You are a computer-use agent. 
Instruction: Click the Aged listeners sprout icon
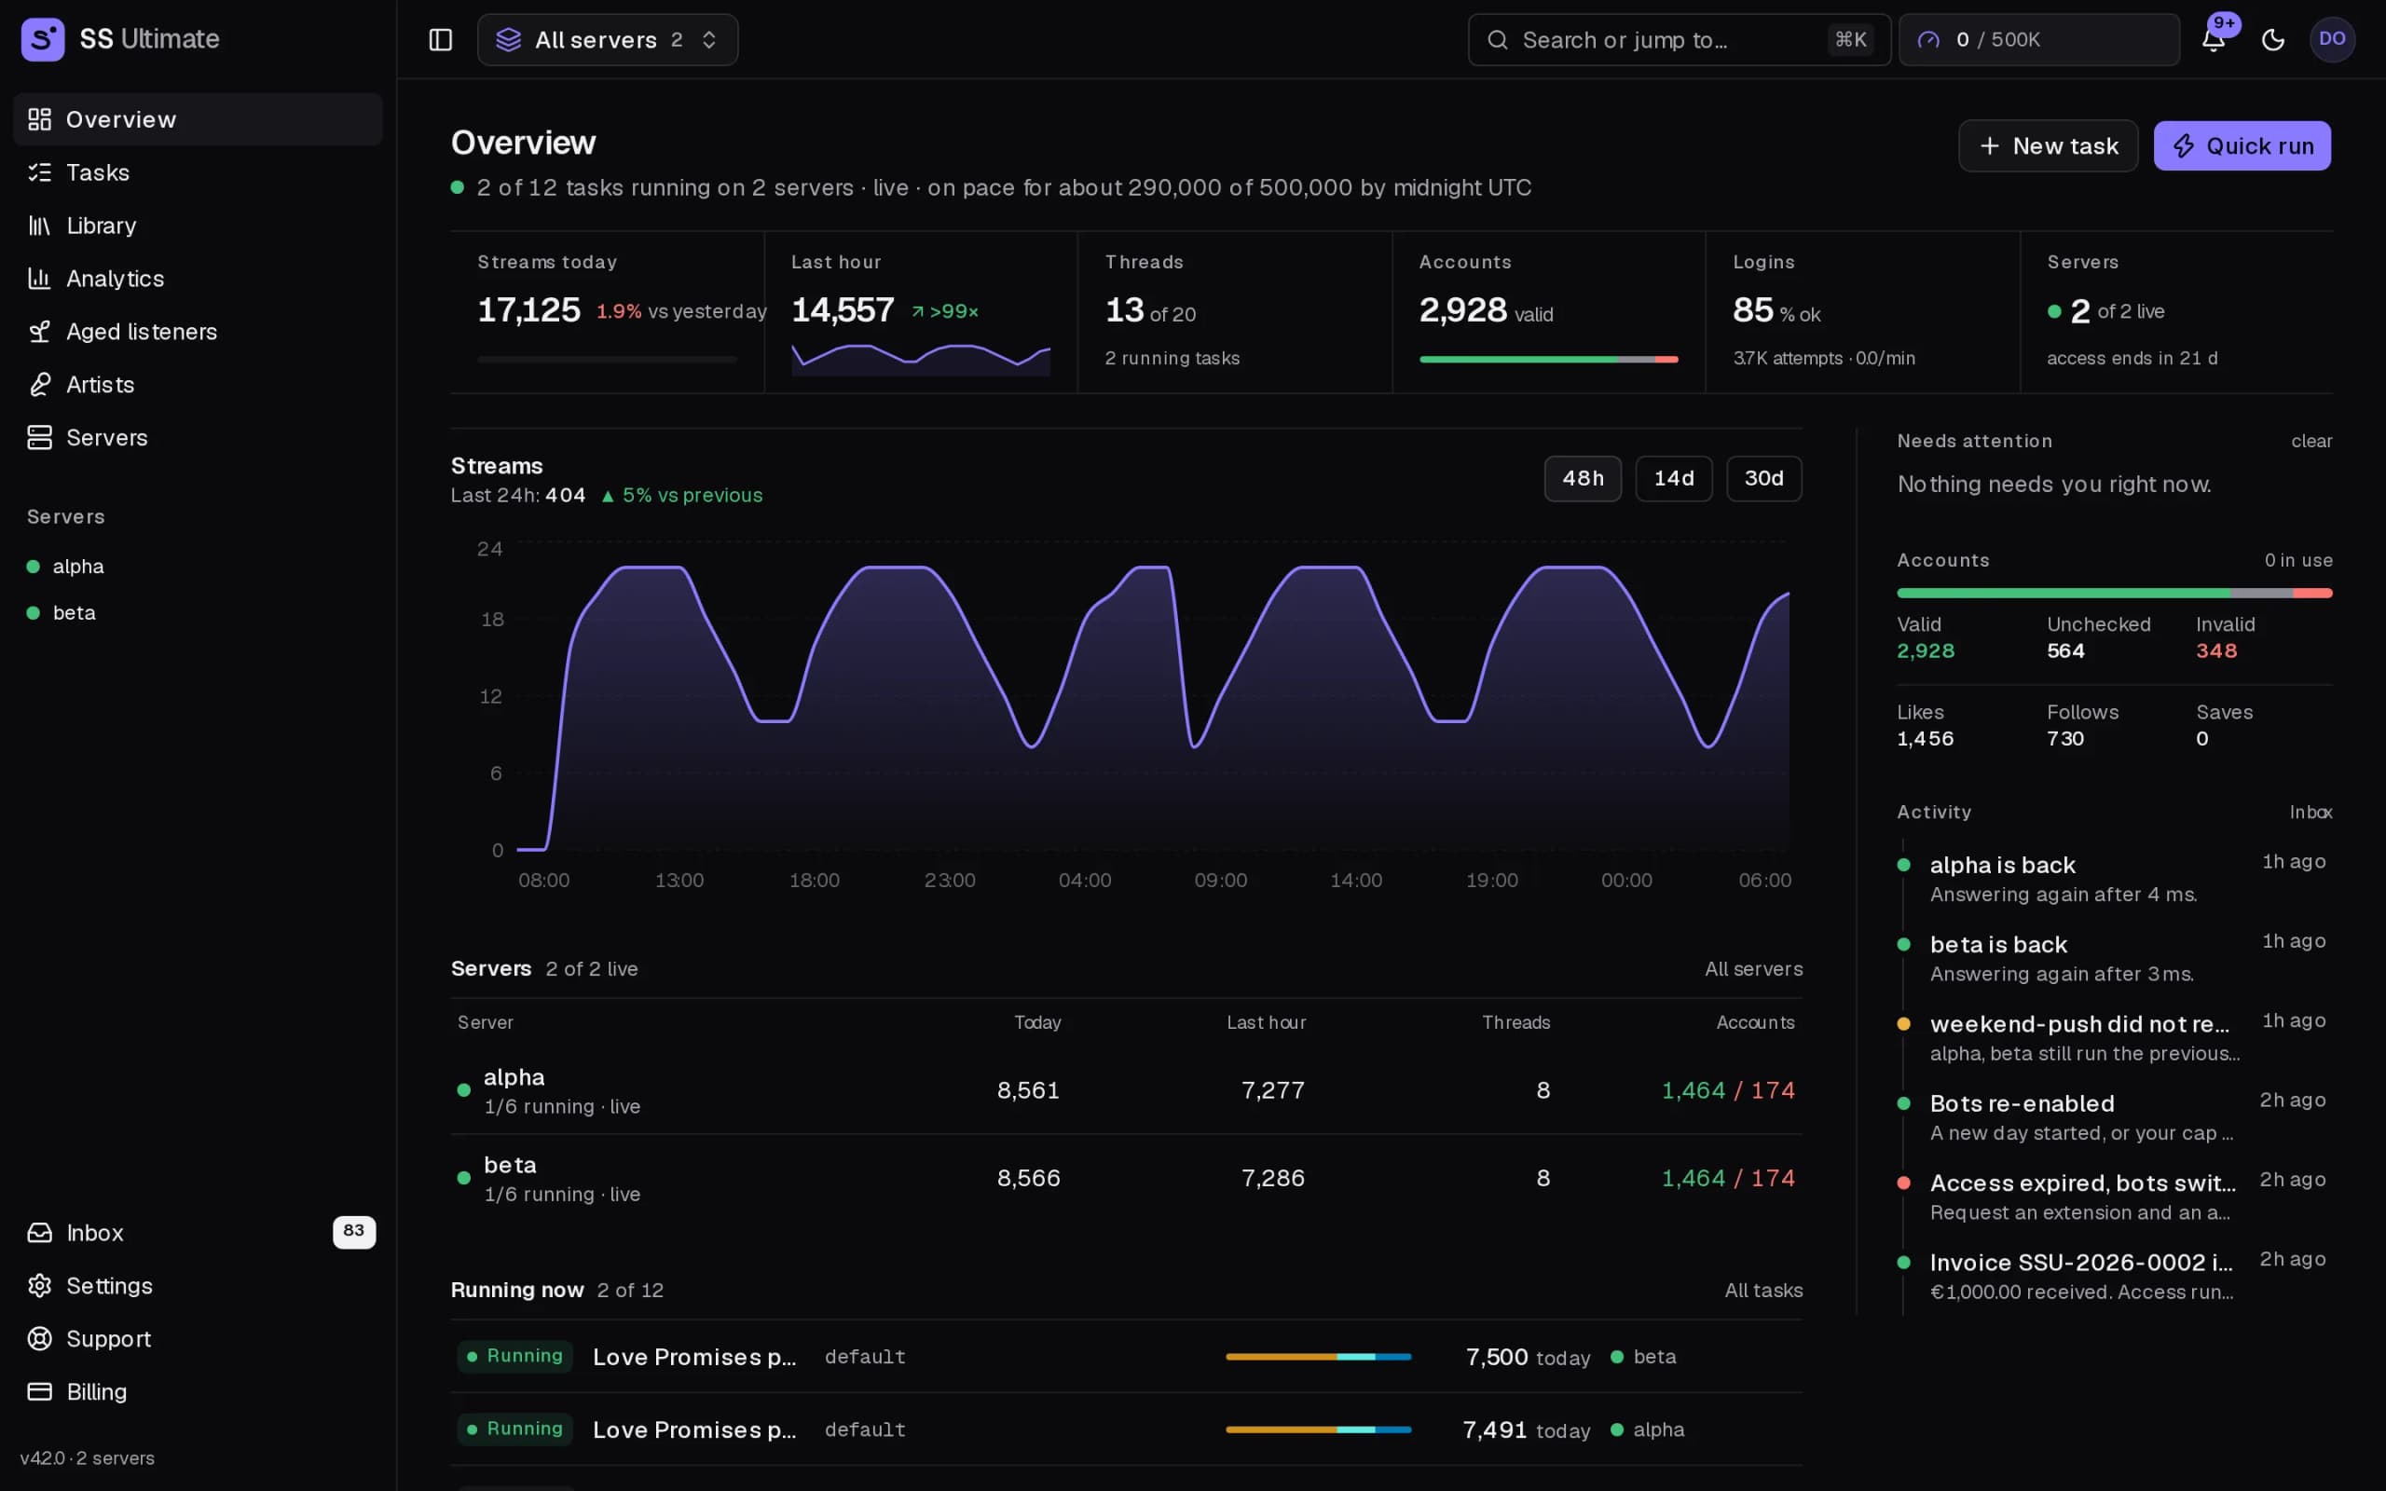point(39,332)
